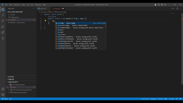
Task: Run Java file with the play button
Action: [x=172, y=9]
